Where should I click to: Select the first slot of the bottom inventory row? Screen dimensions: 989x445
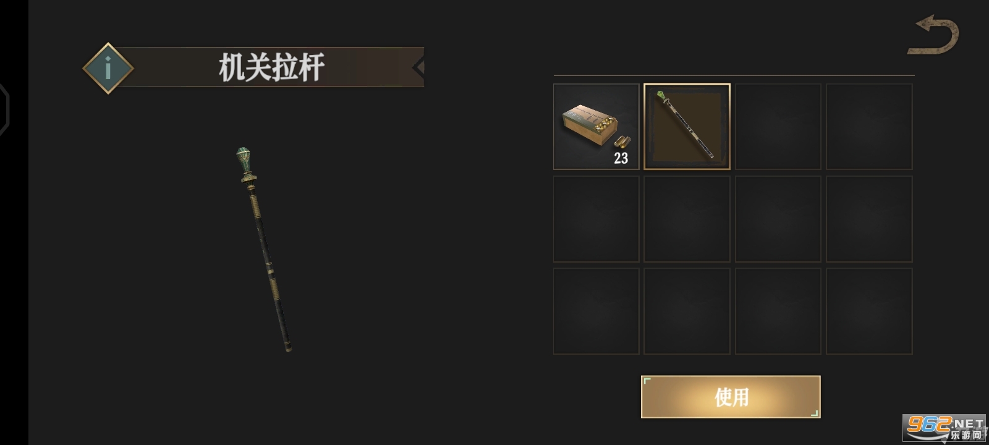[x=596, y=311]
